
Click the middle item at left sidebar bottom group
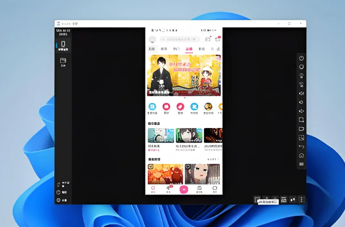[x=62, y=192]
